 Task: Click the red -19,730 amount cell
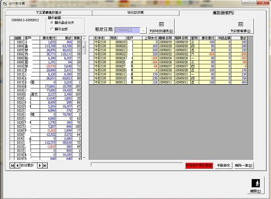click(x=48, y=66)
